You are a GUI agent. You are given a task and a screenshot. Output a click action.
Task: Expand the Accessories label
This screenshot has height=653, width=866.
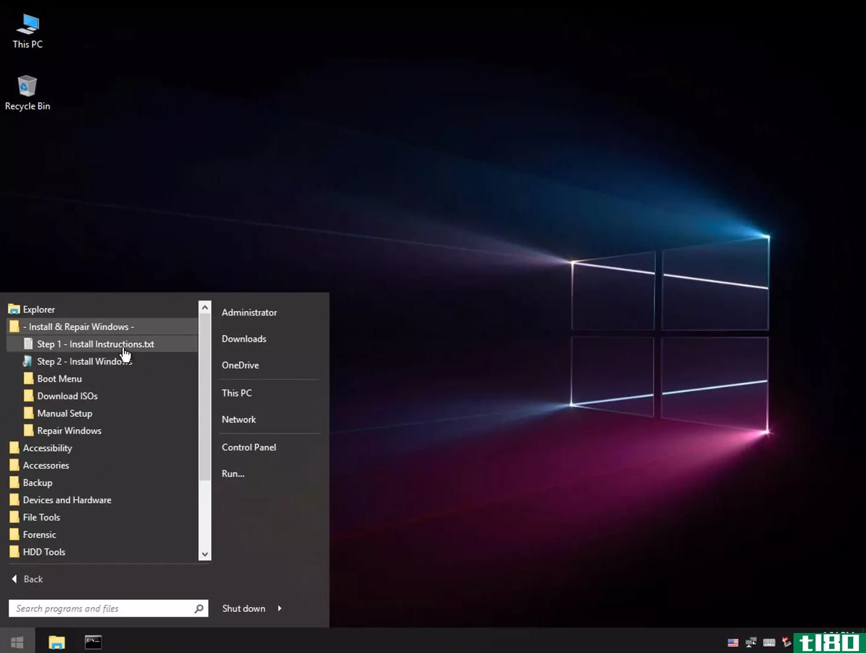tap(46, 466)
